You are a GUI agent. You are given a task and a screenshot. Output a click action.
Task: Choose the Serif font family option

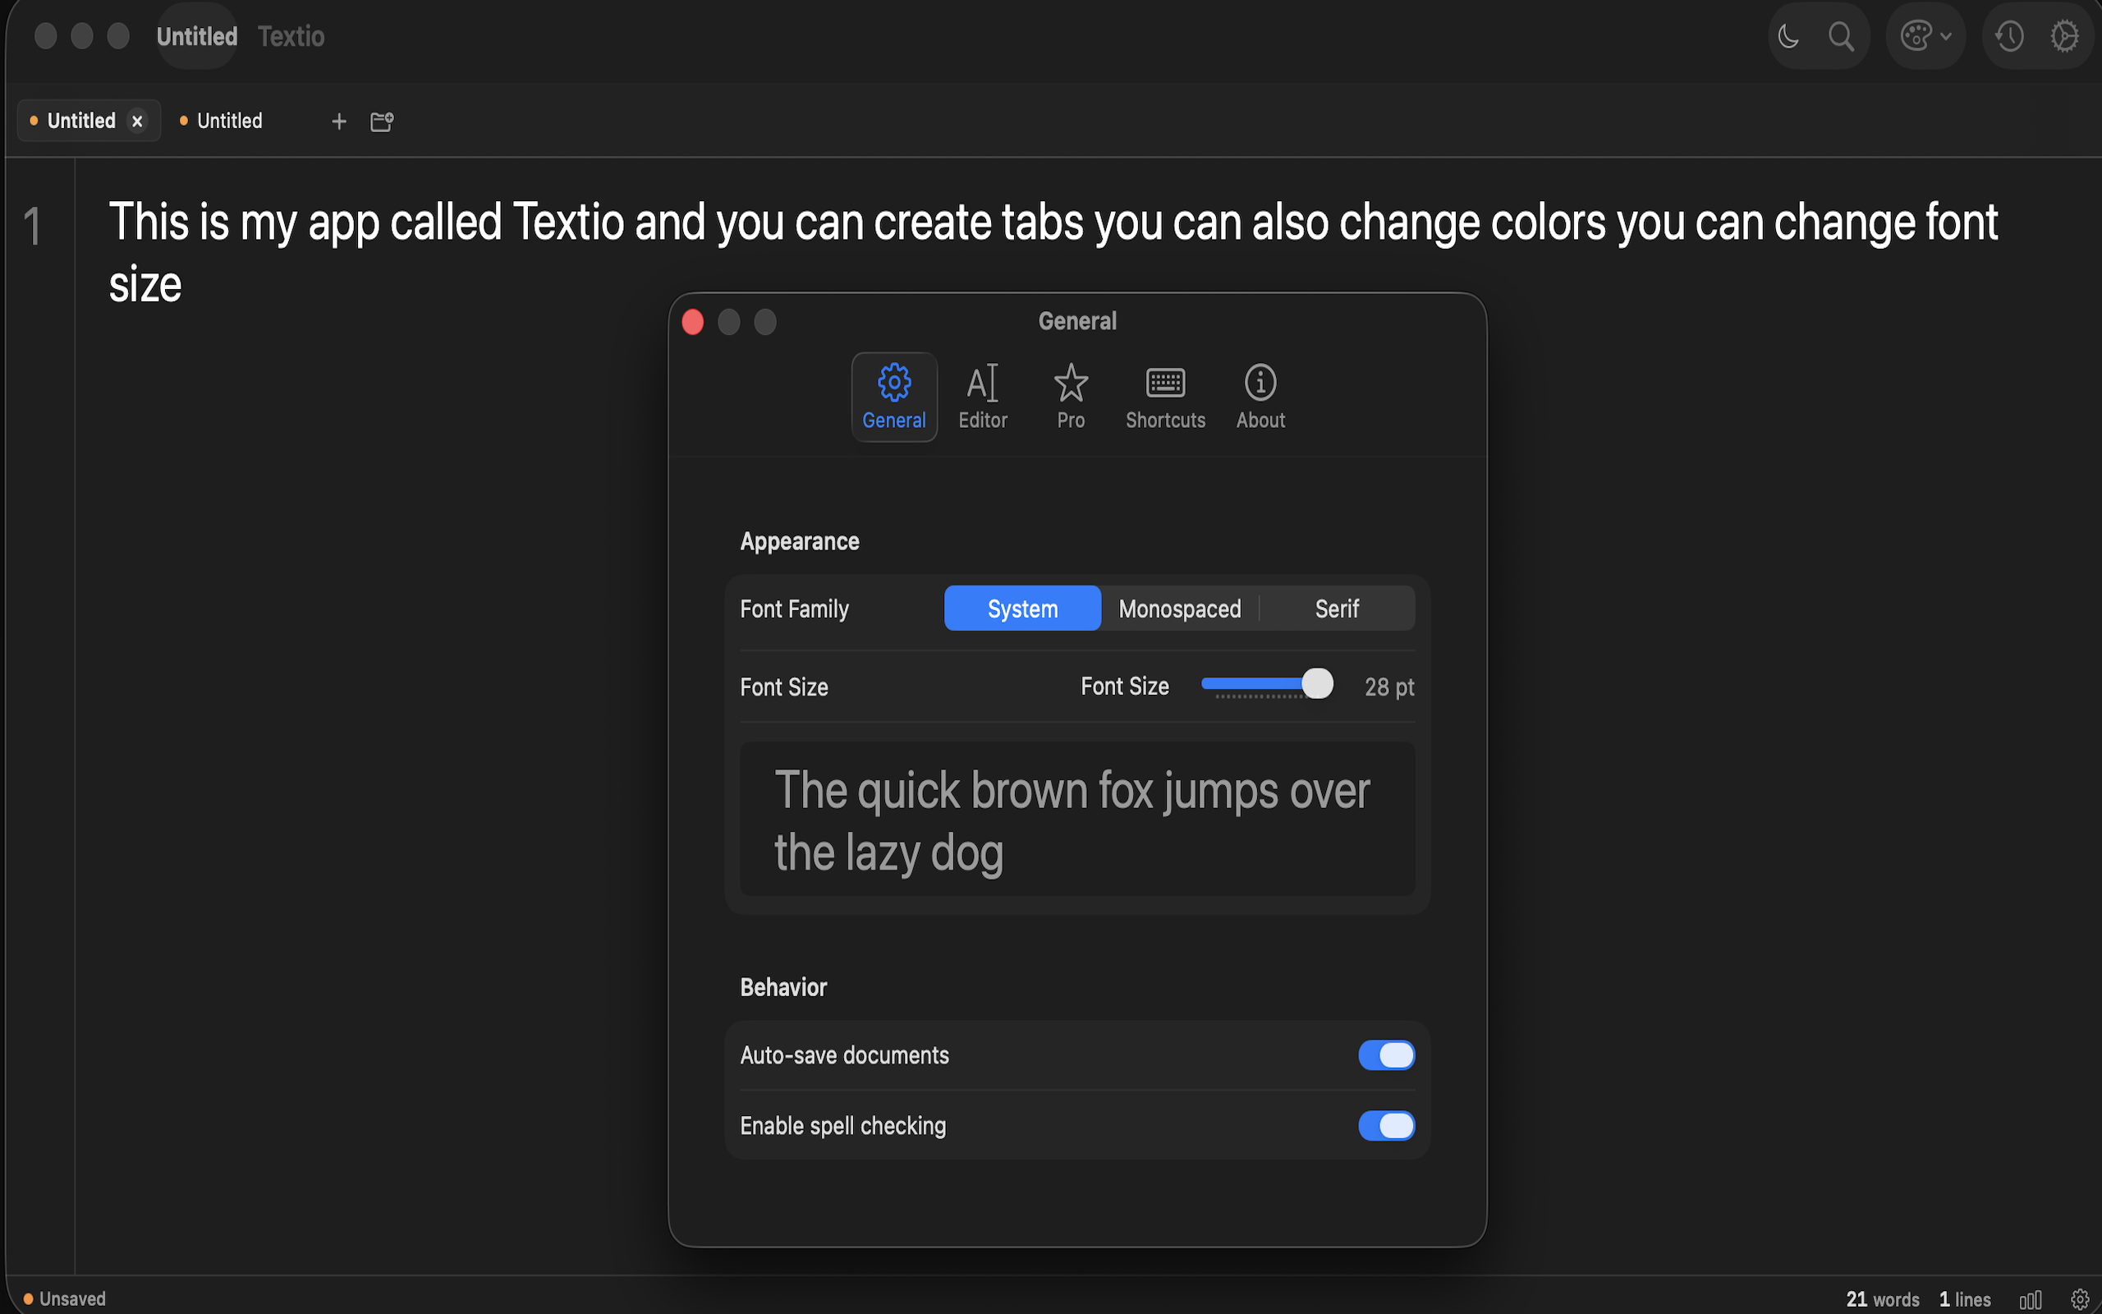[1336, 608]
